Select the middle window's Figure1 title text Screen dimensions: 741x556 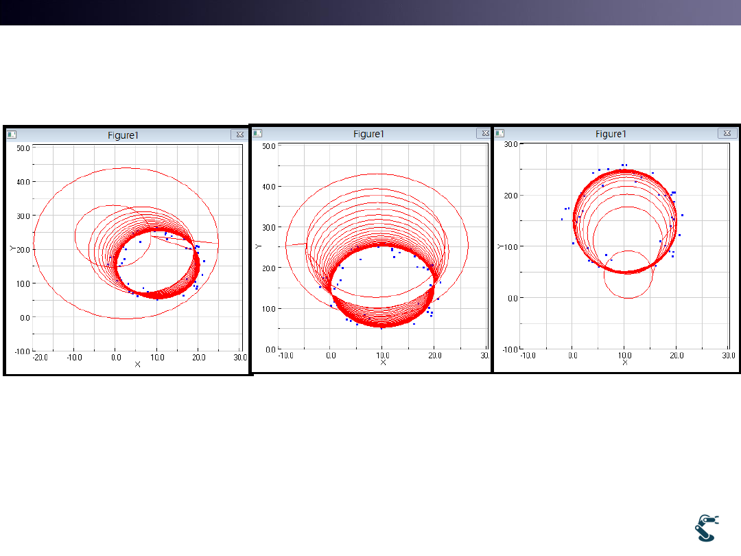tap(368, 134)
